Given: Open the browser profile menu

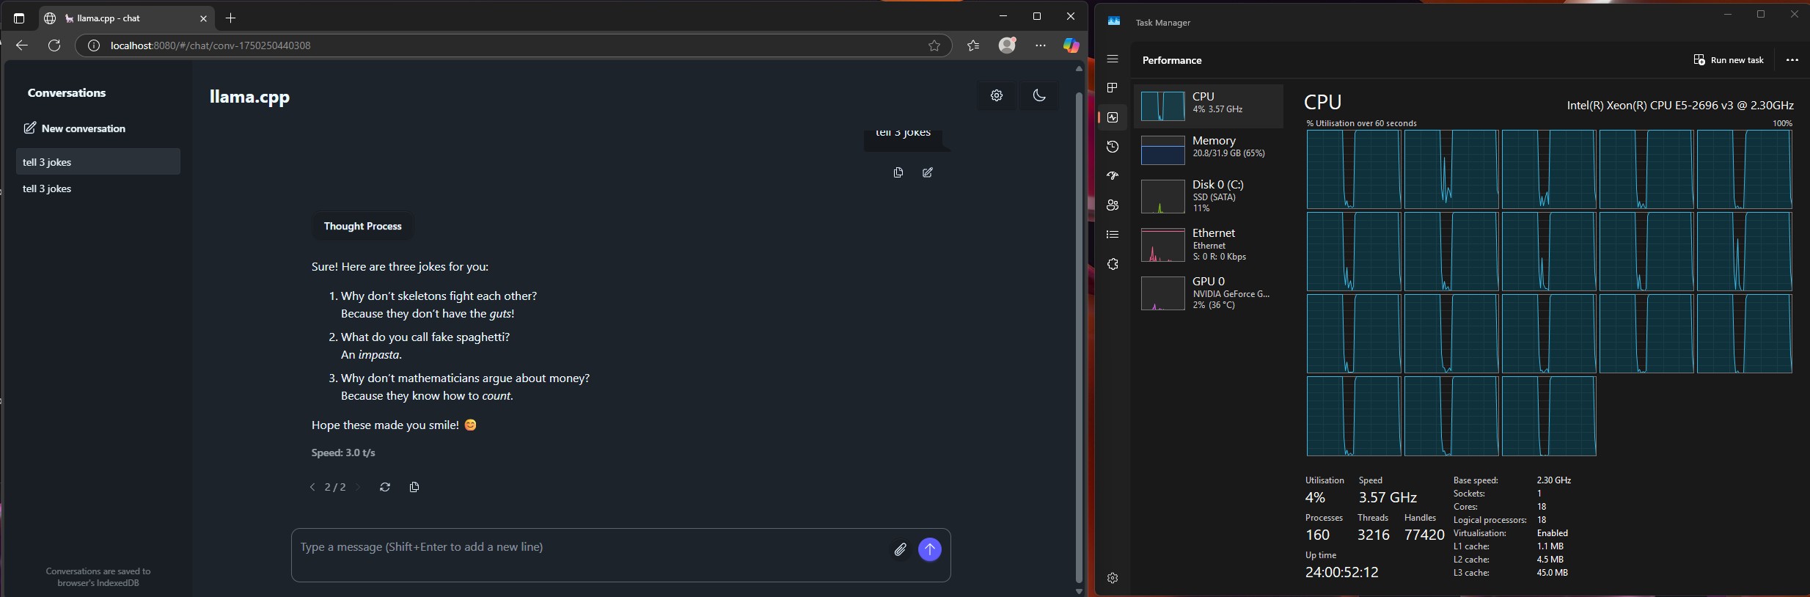Looking at the screenshot, I should pyautogui.click(x=1008, y=45).
